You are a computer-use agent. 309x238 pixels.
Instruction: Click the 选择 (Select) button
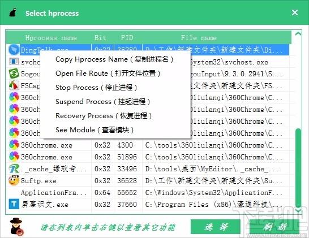tap(216, 227)
